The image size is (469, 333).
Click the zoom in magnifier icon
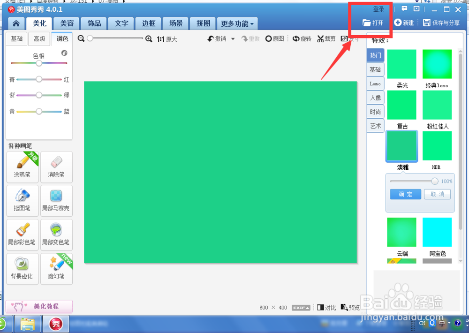coord(149,39)
